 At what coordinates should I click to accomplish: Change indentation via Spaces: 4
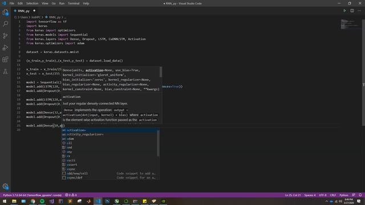click(x=310, y=195)
